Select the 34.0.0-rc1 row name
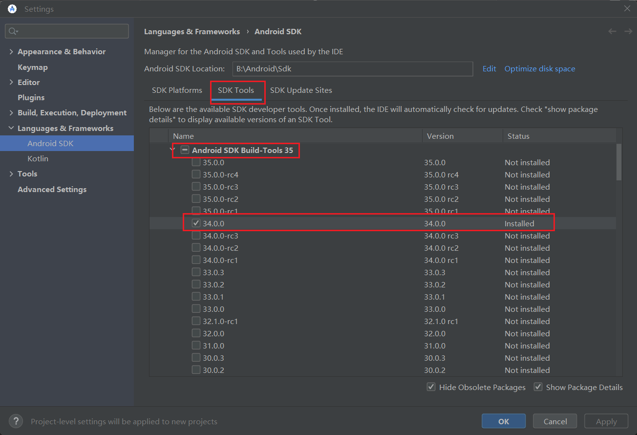The image size is (637, 435). point(220,260)
